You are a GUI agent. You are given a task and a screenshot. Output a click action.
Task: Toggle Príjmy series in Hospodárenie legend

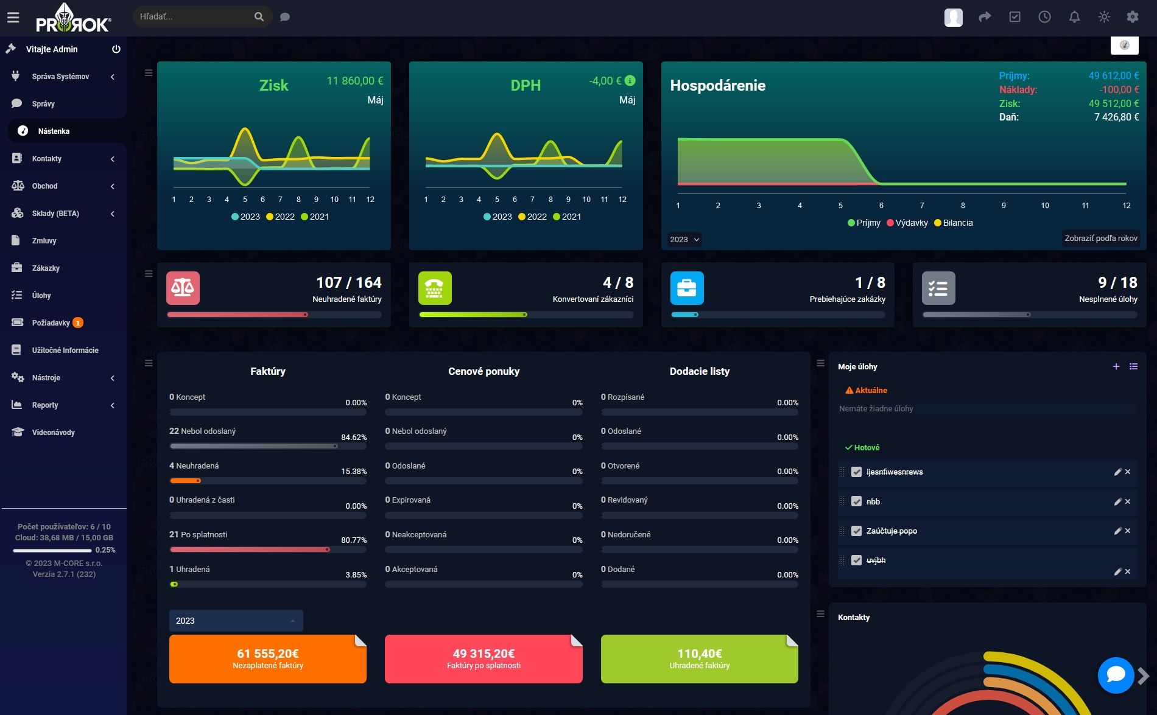pyautogui.click(x=864, y=223)
